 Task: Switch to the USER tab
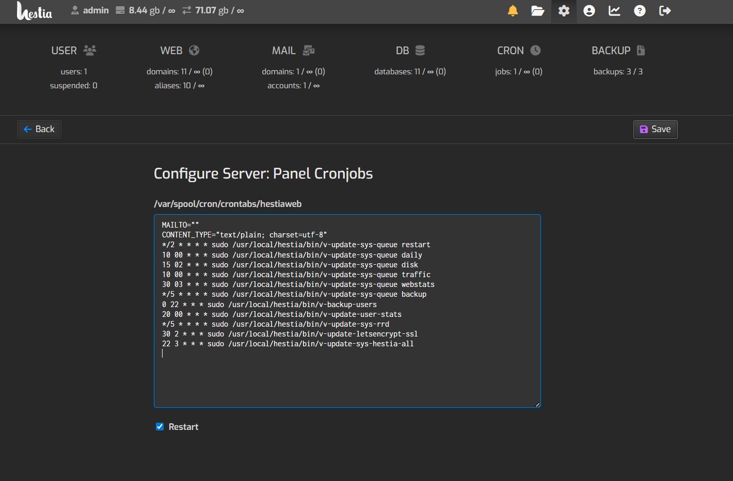[73, 51]
